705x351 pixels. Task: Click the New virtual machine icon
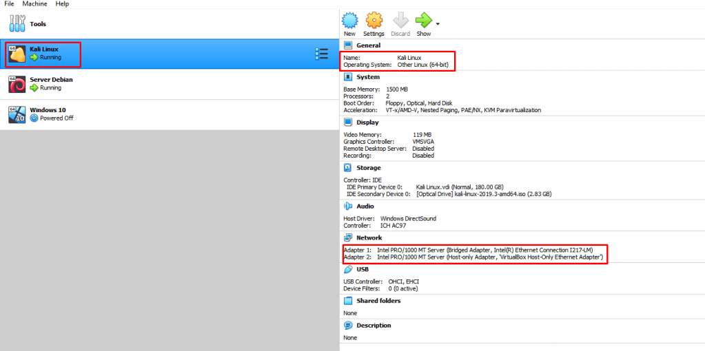click(x=350, y=21)
